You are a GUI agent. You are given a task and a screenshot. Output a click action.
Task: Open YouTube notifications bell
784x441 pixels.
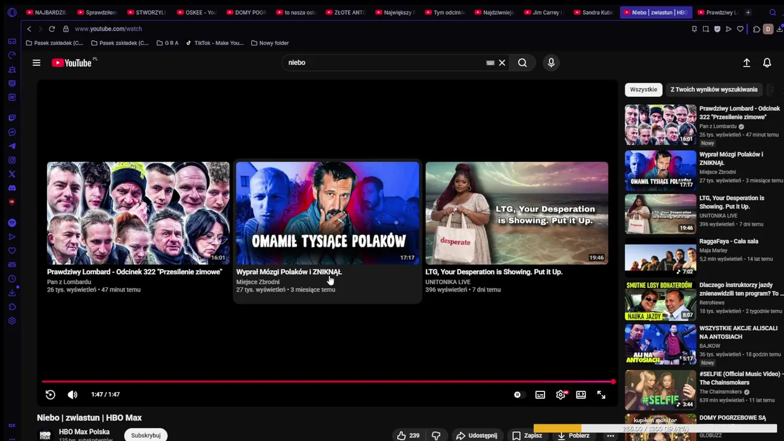pos(767,62)
